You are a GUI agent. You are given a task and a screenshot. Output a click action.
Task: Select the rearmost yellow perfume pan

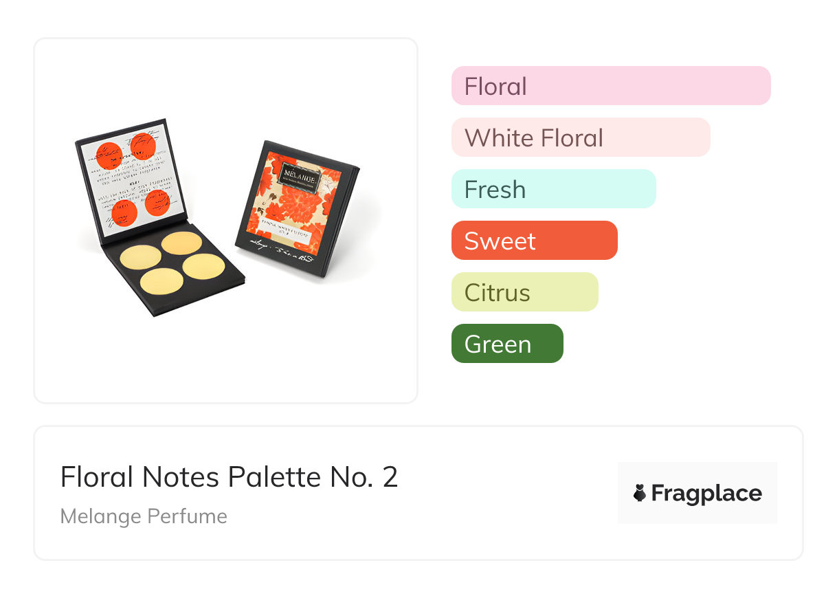click(x=181, y=242)
